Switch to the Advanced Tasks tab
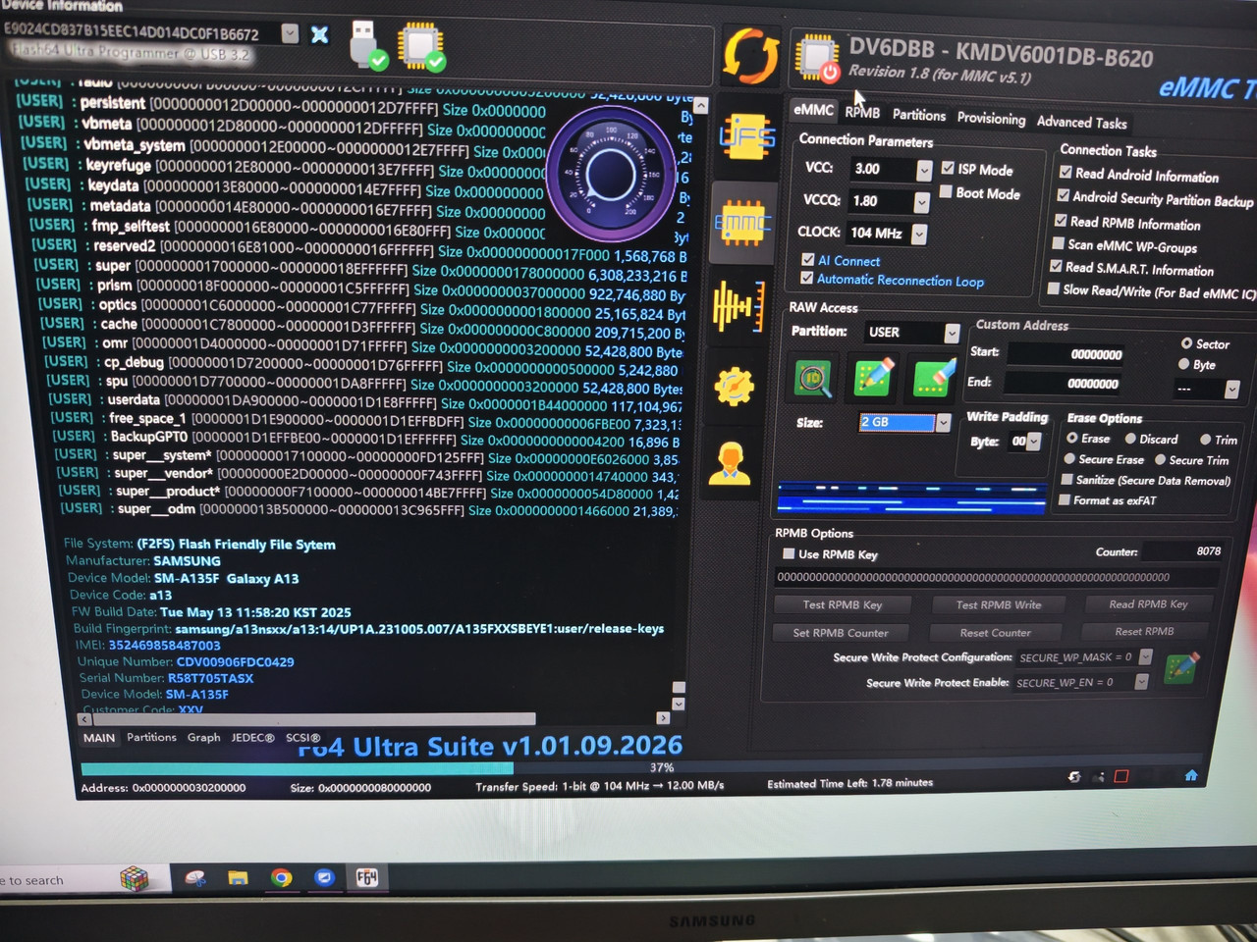 [1081, 123]
